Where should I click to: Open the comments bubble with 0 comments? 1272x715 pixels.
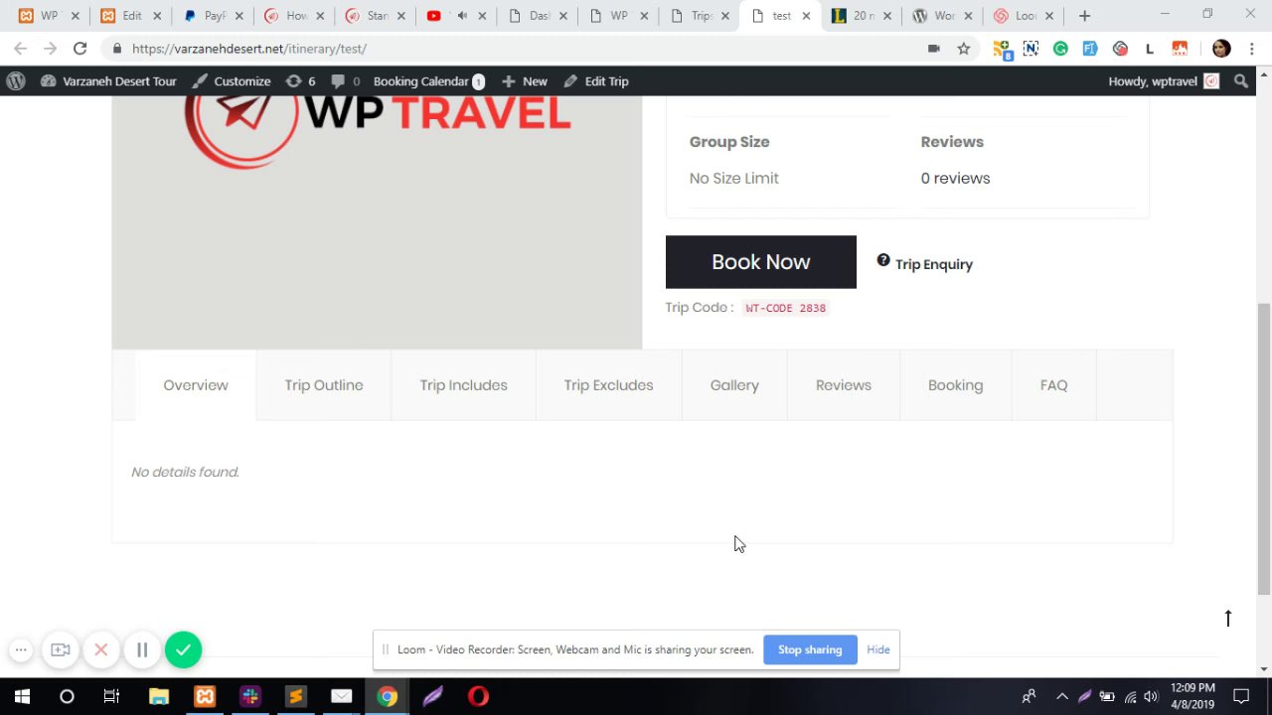(x=345, y=81)
